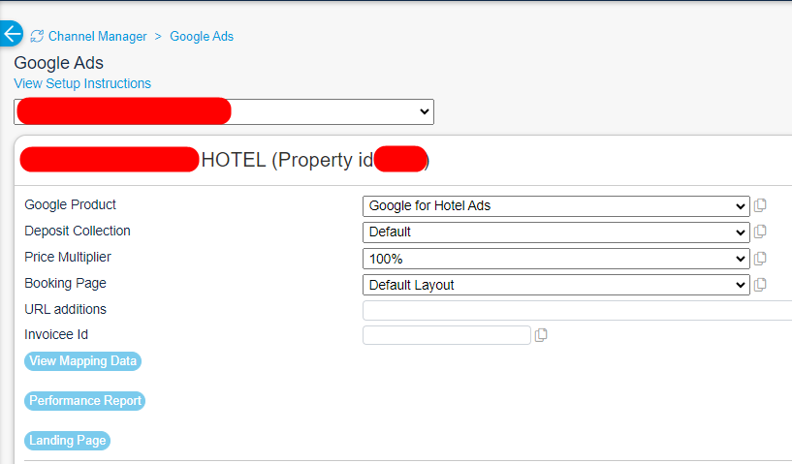792x464 pixels.
Task: Open the Deposit Collection dropdown
Action: coord(555,232)
